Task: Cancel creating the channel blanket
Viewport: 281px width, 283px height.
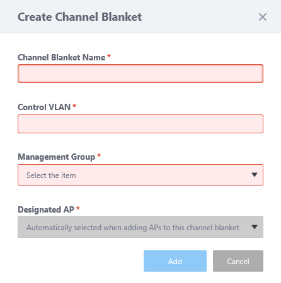Action: pyautogui.click(x=238, y=261)
